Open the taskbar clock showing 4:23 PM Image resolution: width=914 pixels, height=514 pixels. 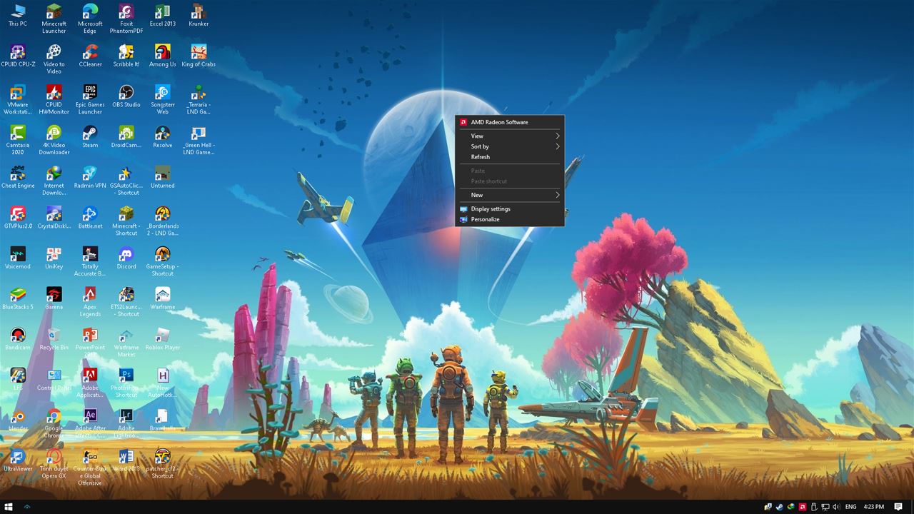pos(873,507)
